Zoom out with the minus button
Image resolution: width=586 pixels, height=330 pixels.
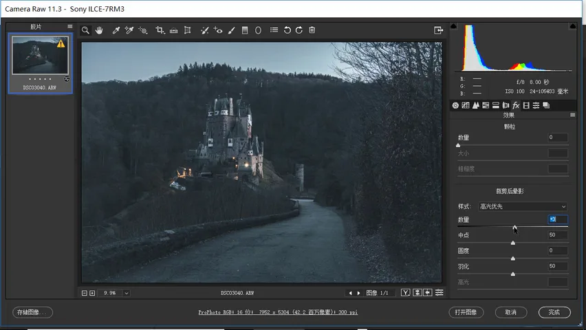[x=85, y=293]
